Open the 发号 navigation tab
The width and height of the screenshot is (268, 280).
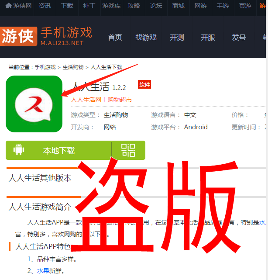[239, 38]
